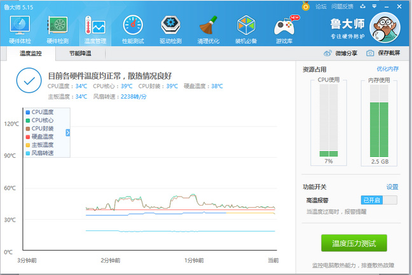Click the Weibo share icon
This screenshot has height=275, width=412.
point(327,53)
